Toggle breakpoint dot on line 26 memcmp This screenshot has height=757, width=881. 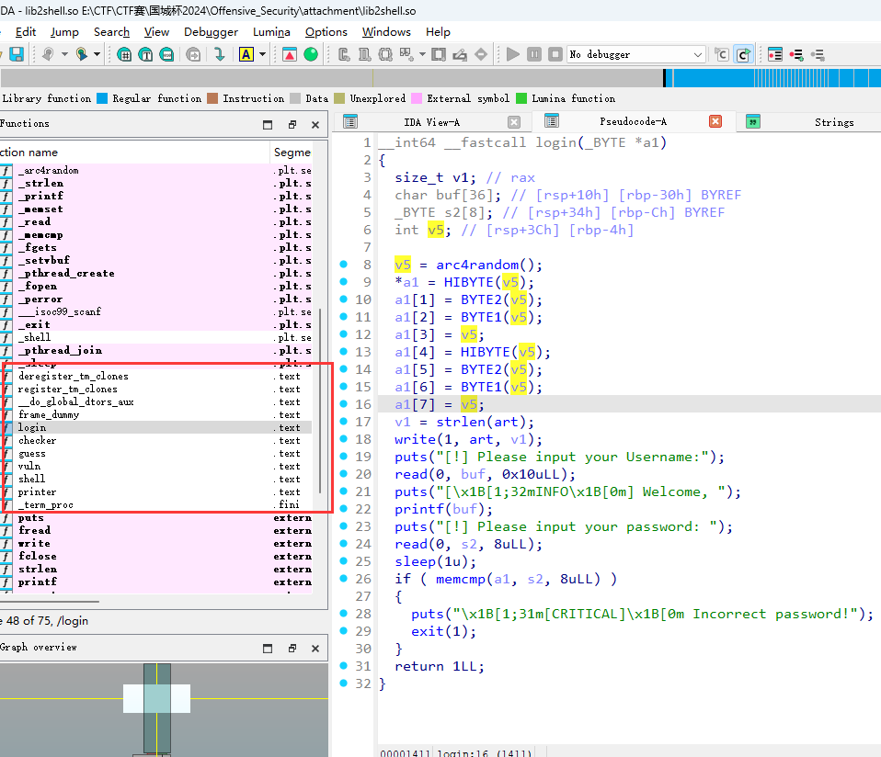tap(344, 579)
